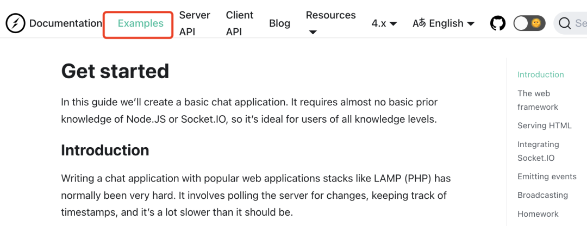The height and width of the screenshot is (226, 587).
Task: Open the Examples tab
Action: [140, 23]
